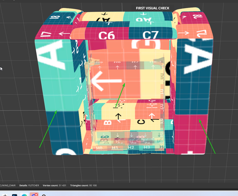This screenshot has height=196, width=238.
Task: Click the FIRST VISUAL CHECK label
Action: point(152,8)
